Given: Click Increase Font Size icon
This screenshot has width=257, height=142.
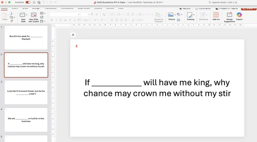Looking at the screenshot, I should pos(92,14).
